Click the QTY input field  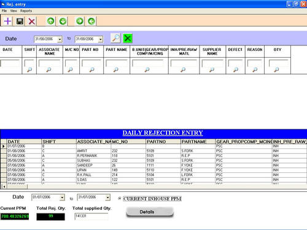(x=278, y=63)
